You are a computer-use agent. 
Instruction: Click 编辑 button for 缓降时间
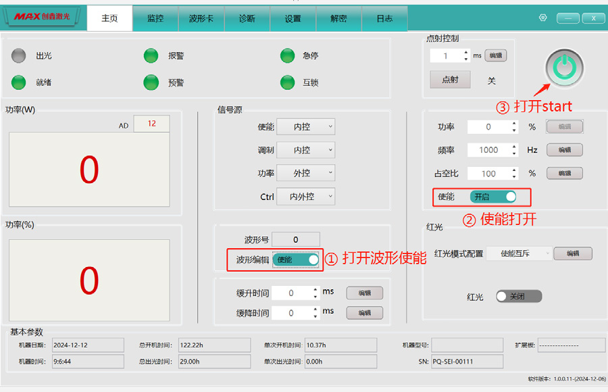coord(365,313)
